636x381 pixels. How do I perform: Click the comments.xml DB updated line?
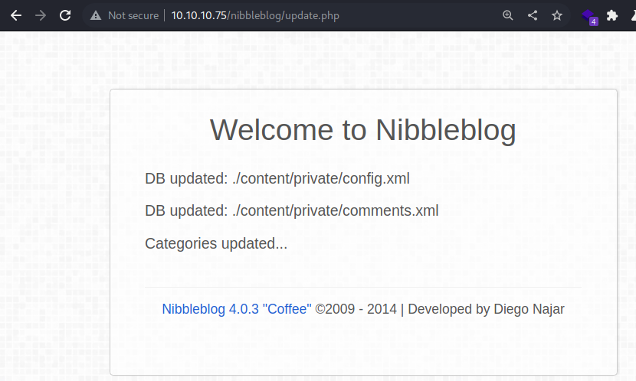pos(292,211)
